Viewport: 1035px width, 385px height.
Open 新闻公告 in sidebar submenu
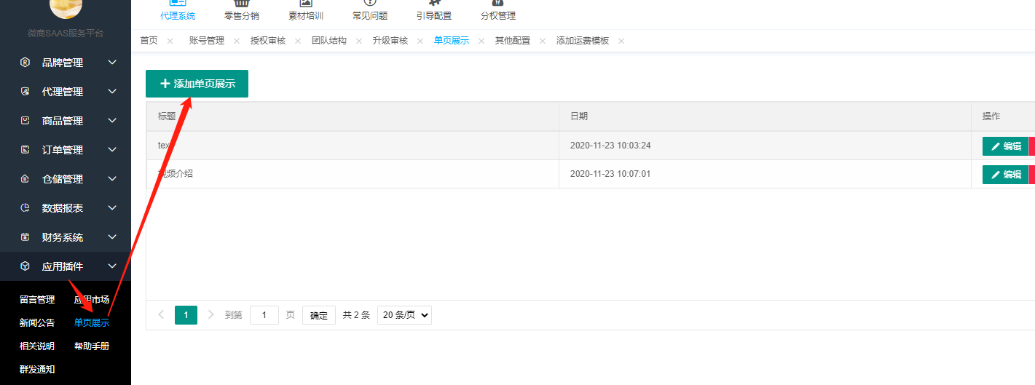click(x=37, y=323)
